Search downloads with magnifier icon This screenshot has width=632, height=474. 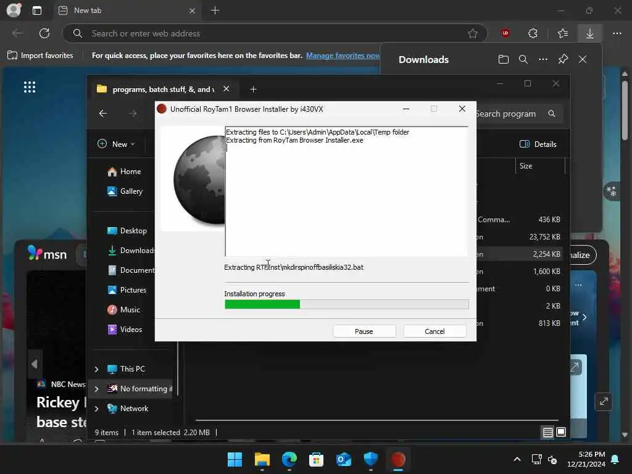point(523,60)
